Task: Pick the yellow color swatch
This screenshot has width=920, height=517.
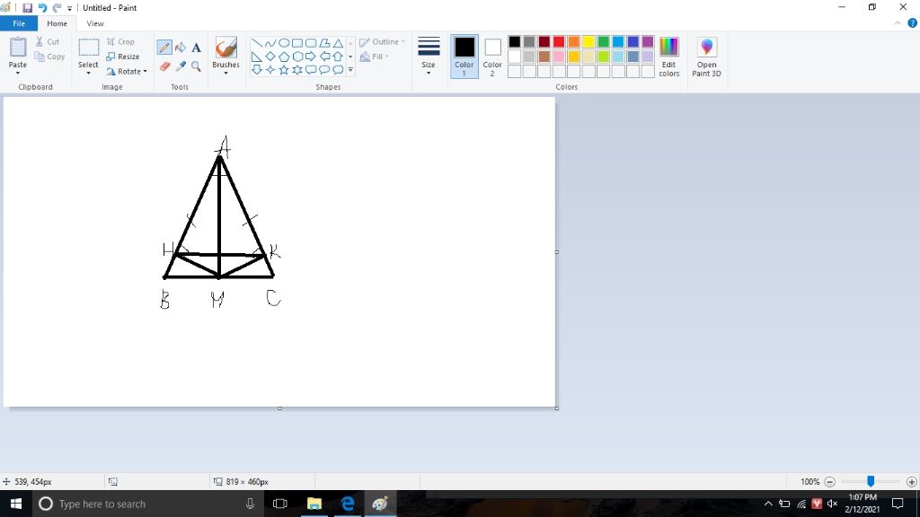Action: click(x=588, y=41)
